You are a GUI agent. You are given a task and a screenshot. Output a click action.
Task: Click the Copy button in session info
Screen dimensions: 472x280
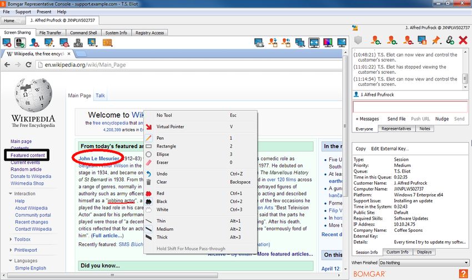(x=360, y=149)
